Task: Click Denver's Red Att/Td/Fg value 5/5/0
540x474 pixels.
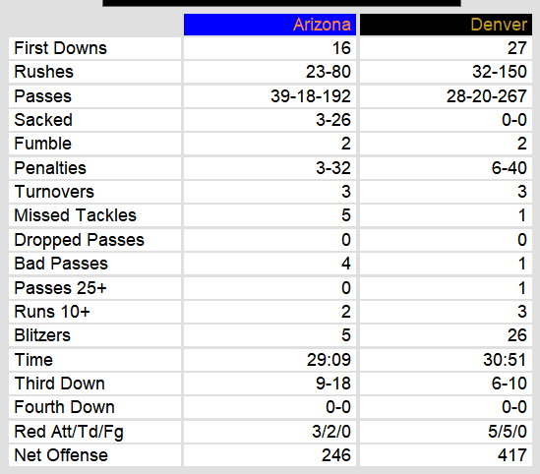Action: [508, 432]
